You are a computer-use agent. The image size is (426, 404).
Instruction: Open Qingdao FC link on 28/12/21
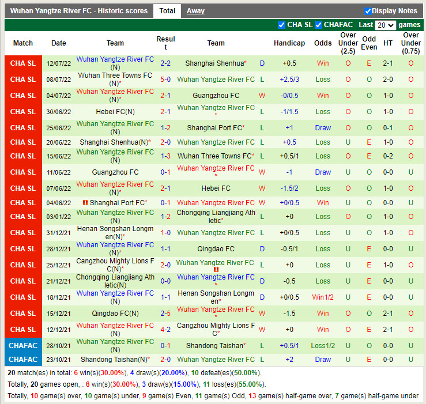216,249
